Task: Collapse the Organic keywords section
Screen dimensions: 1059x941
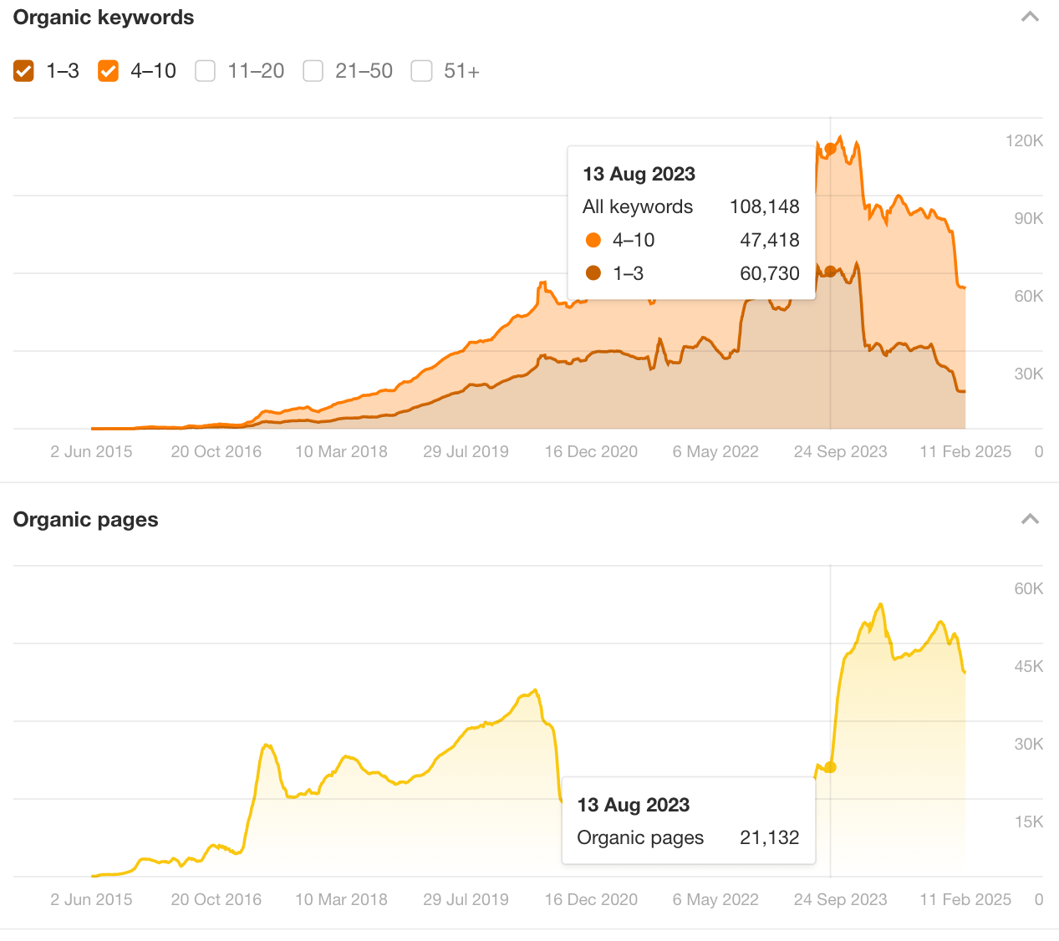Action: pos(1030,16)
